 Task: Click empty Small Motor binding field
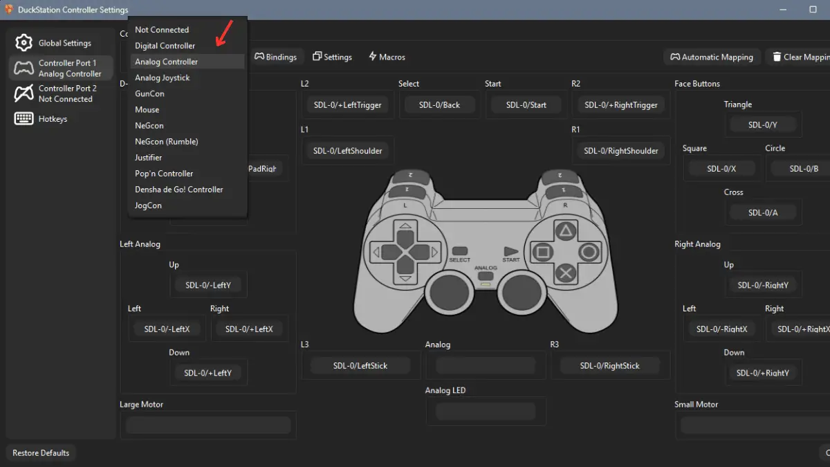pos(755,425)
